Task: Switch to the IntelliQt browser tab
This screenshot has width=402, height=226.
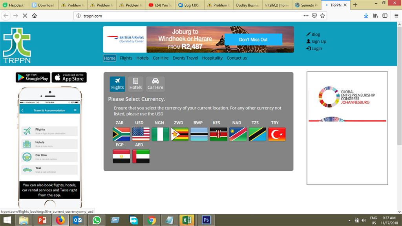Action: [x=277, y=5]
